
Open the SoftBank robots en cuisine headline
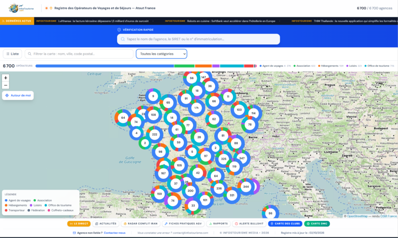[x=231, y=21]
